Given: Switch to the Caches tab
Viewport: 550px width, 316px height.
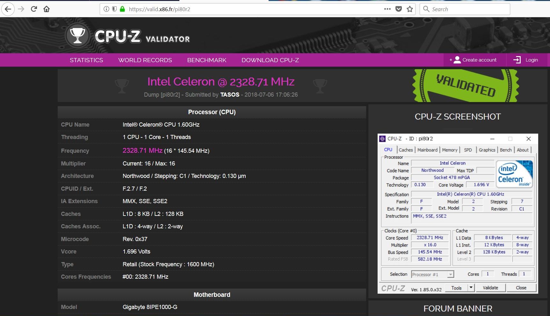Looking at the screenshot, I should click(x=406, y=150).
